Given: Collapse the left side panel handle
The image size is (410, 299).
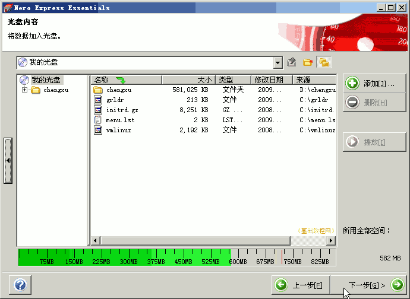Looking at the screenshot, I should coord(8,161).
